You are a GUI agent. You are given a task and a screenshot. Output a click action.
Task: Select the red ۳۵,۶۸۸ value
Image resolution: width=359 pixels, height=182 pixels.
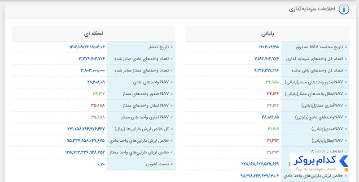pos(98,106)
